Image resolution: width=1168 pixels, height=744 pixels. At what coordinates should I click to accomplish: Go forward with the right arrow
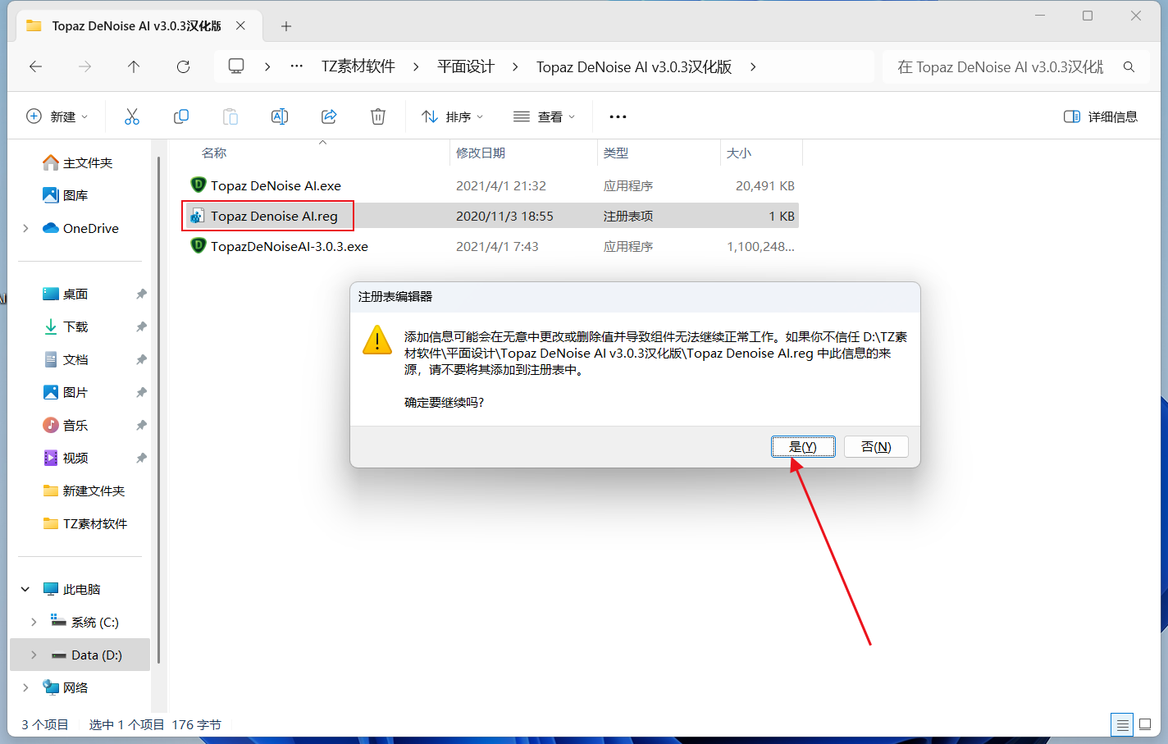point(84,66)
